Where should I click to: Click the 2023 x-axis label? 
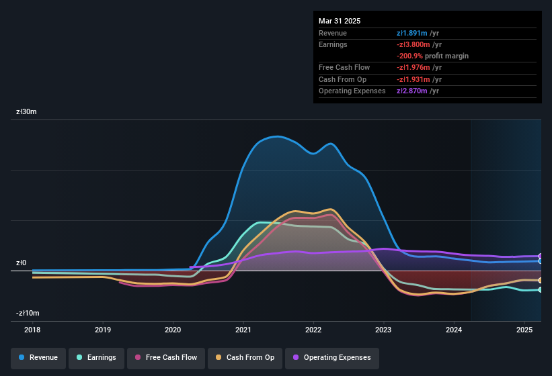[383, 330]
